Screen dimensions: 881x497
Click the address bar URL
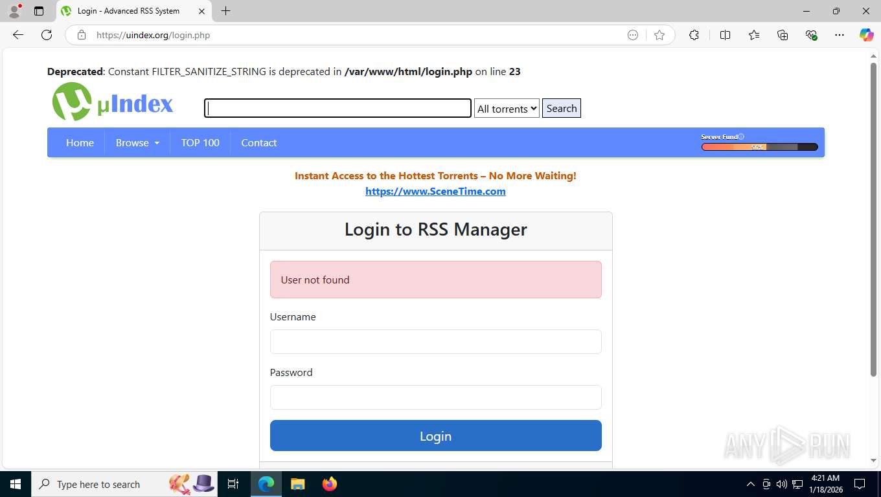point(154,35)
